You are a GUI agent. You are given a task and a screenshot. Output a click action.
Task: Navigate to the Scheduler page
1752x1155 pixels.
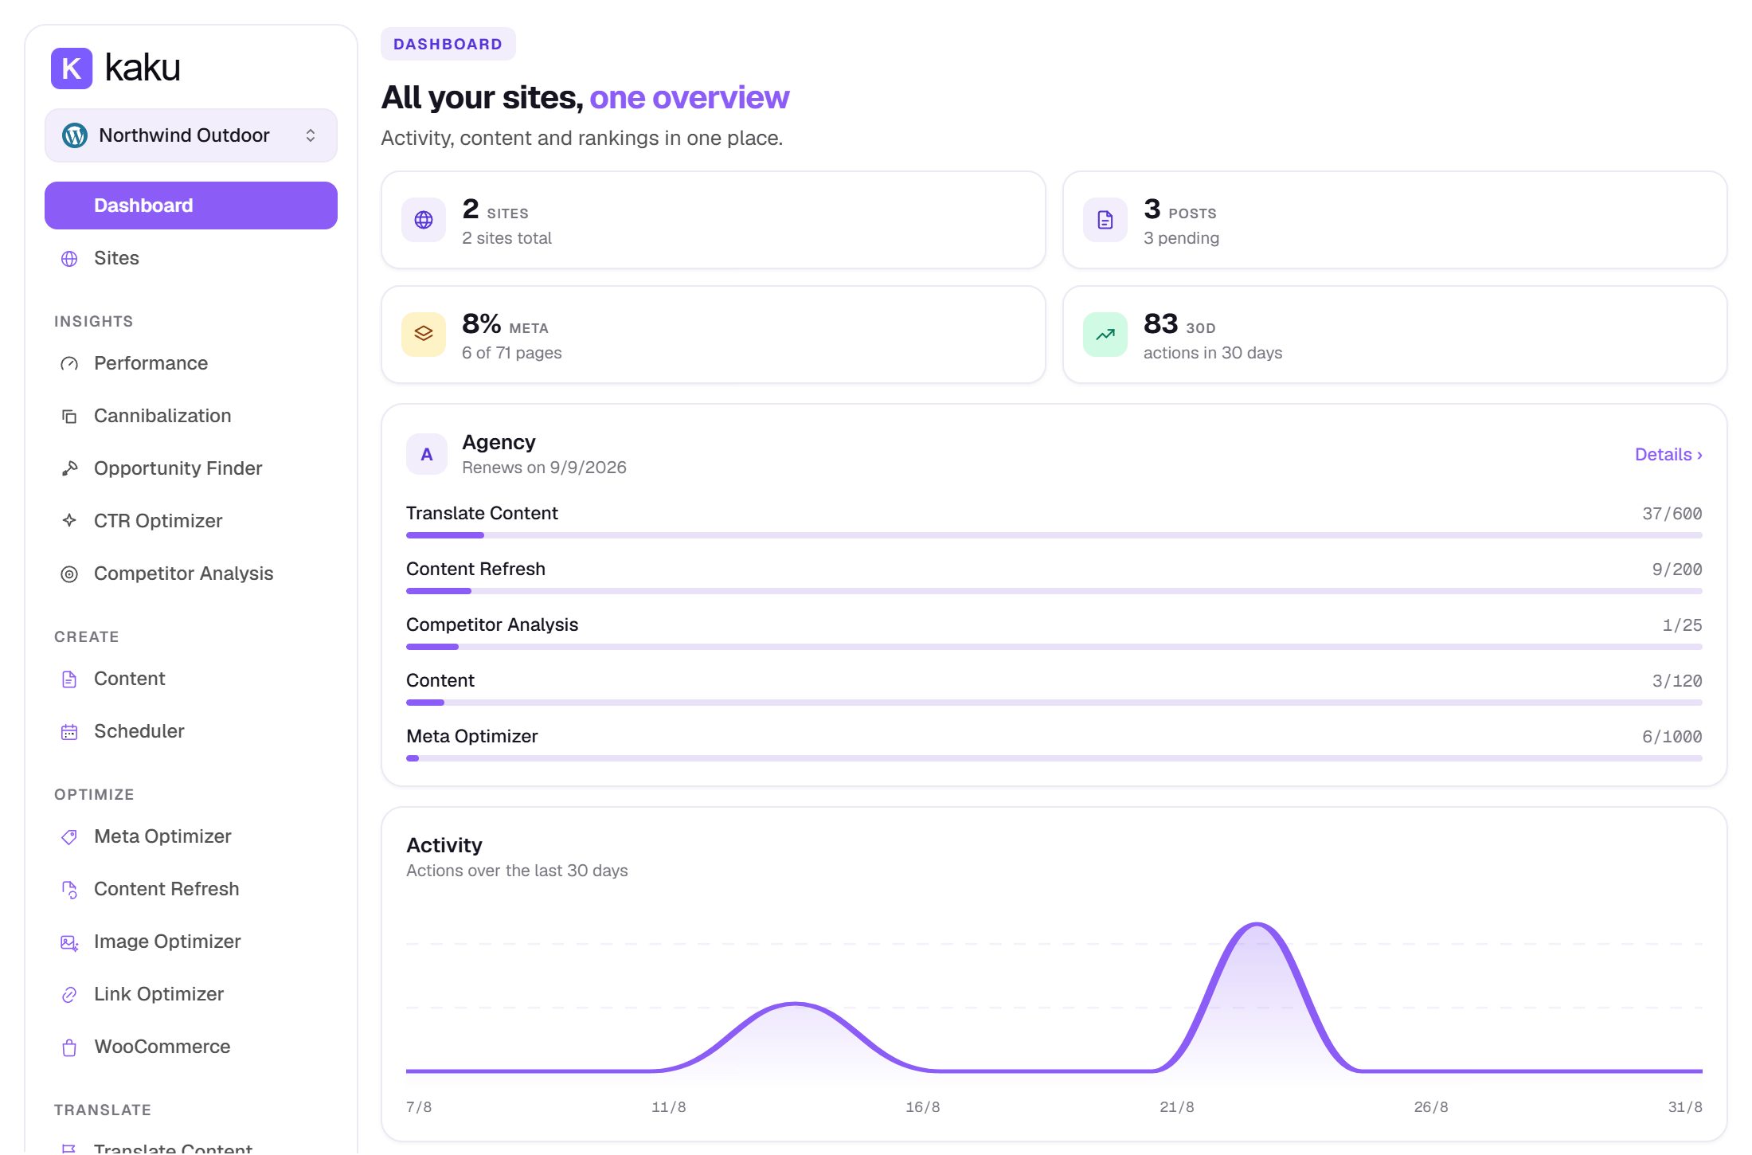pos(191,731)
